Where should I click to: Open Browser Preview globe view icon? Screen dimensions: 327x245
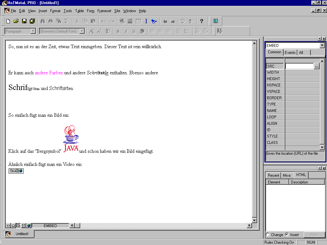tap(29, 226)
